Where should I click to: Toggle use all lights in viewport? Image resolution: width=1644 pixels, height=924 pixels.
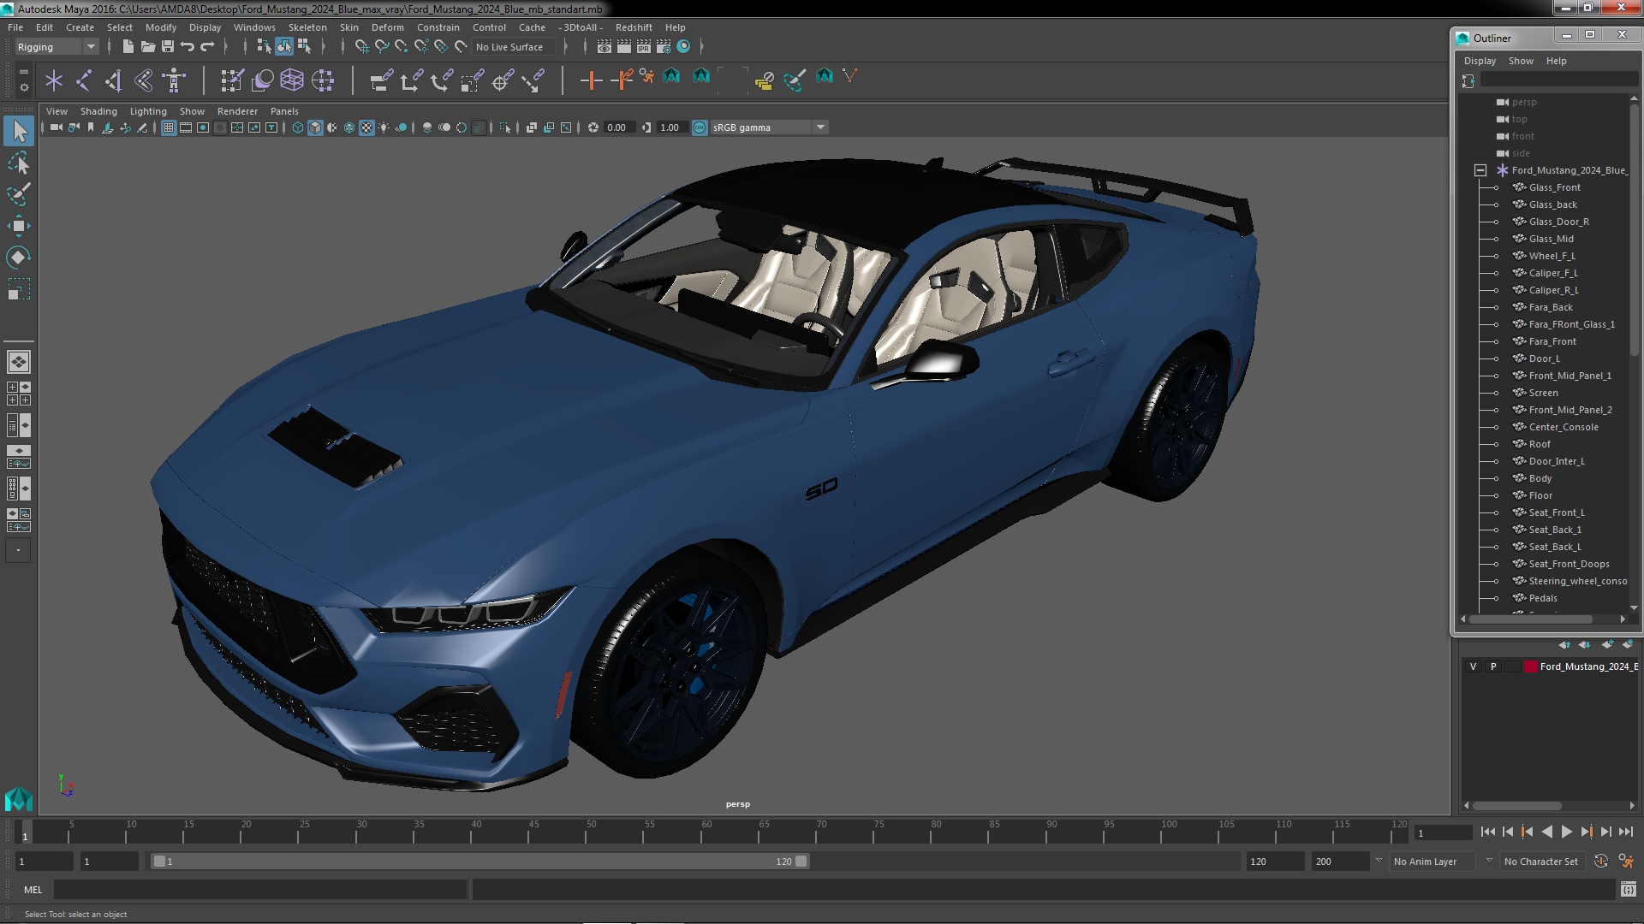click(384, 127)
